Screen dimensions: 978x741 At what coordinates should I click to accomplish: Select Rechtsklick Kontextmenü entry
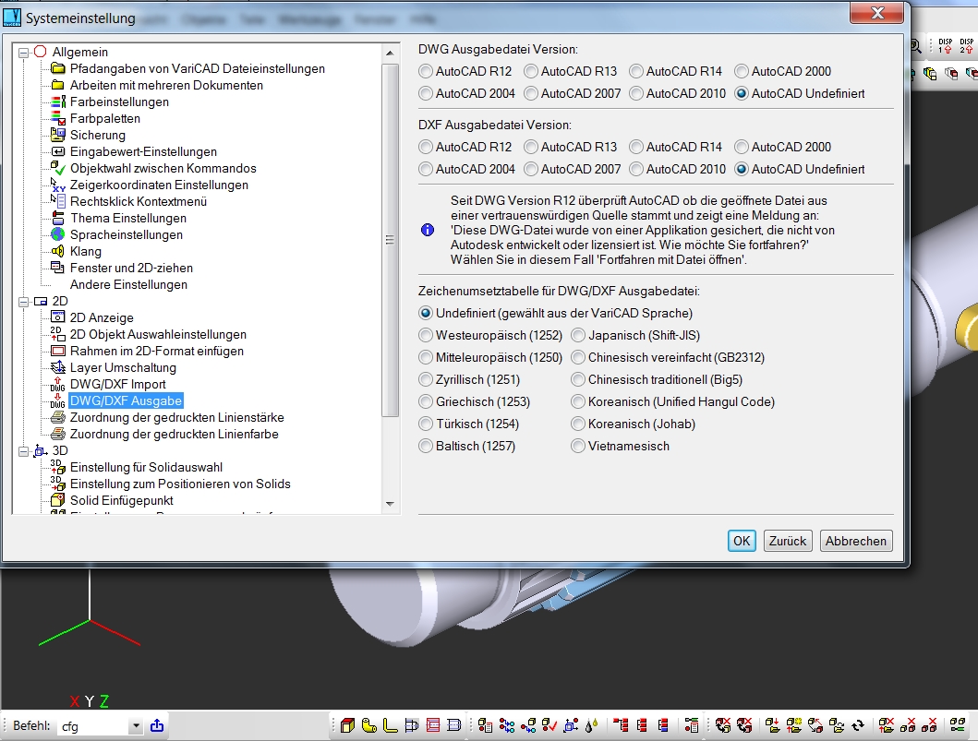pos(138,201)
